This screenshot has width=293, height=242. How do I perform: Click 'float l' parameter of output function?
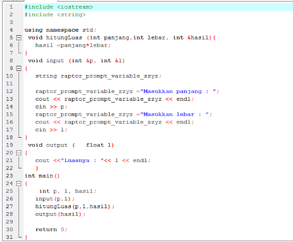(98, 145)
